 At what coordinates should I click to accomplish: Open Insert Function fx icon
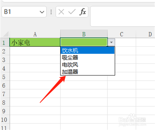(83, 12)
